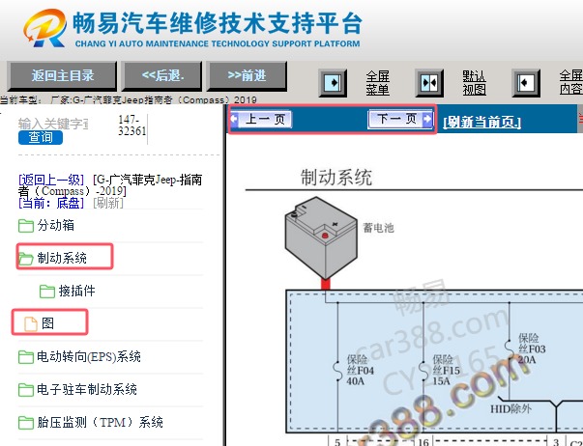Click the 默认视图 text label

click(x=474, y=83)
